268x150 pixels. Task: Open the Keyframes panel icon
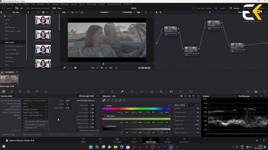coord(247,92)
